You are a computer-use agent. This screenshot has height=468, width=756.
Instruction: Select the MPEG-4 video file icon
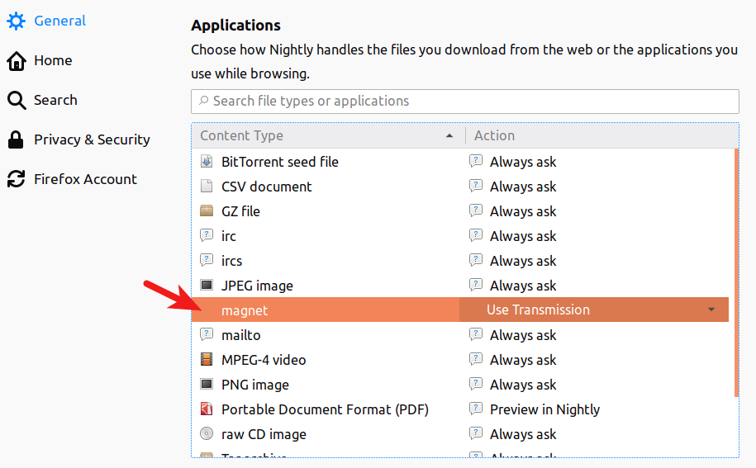coord(207,360)
